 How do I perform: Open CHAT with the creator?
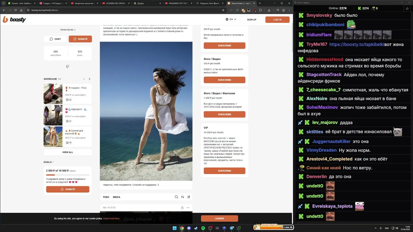click(55, 39)
